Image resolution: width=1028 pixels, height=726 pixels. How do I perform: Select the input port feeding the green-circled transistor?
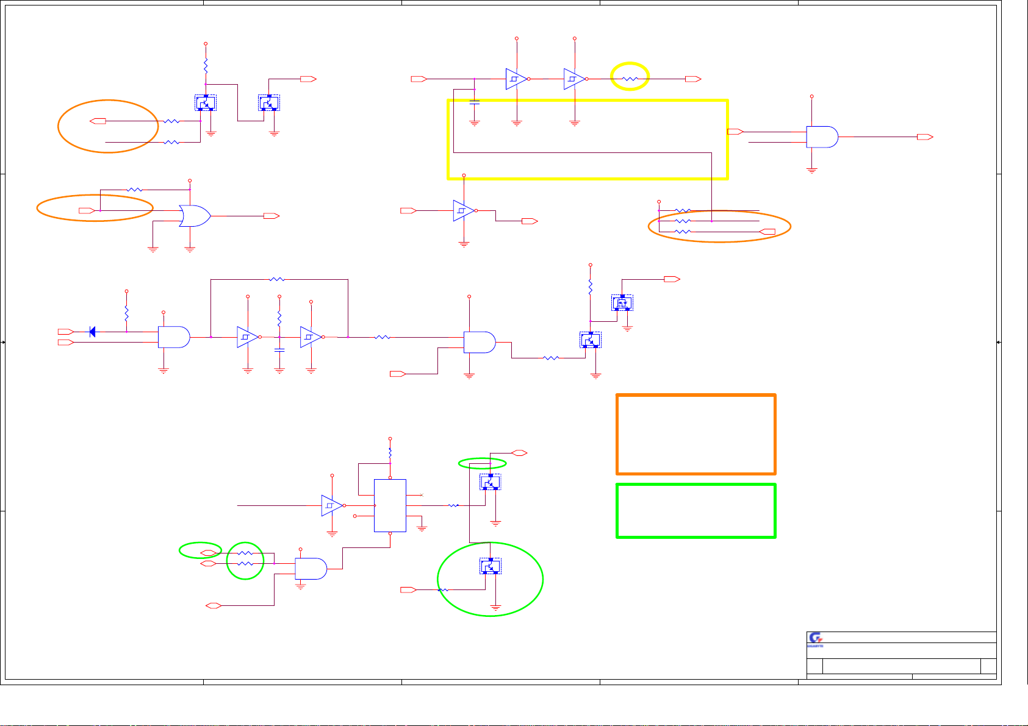[x=409, y=589]
